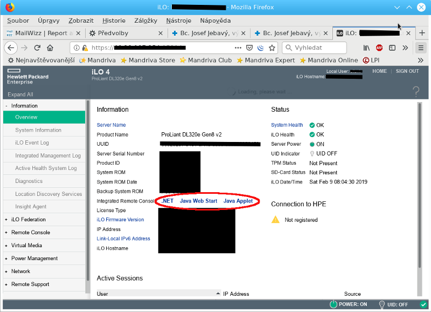The height and width of the screenshot is (312, 431).
Task: Switch to the Předvolby tab
Action: [x=126, y=33]
